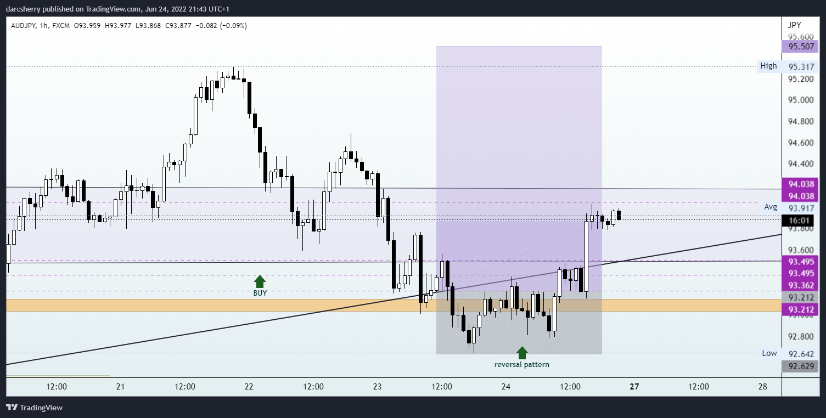This screenshot has width=826, height=418.
Task: Click the grey 93.212 price label
Action: (800, 297)
